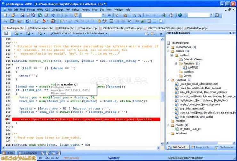This screenshot has width=237, height=161.
Task: Click the Undo arrow icon
Action: [x=53, y=15]
